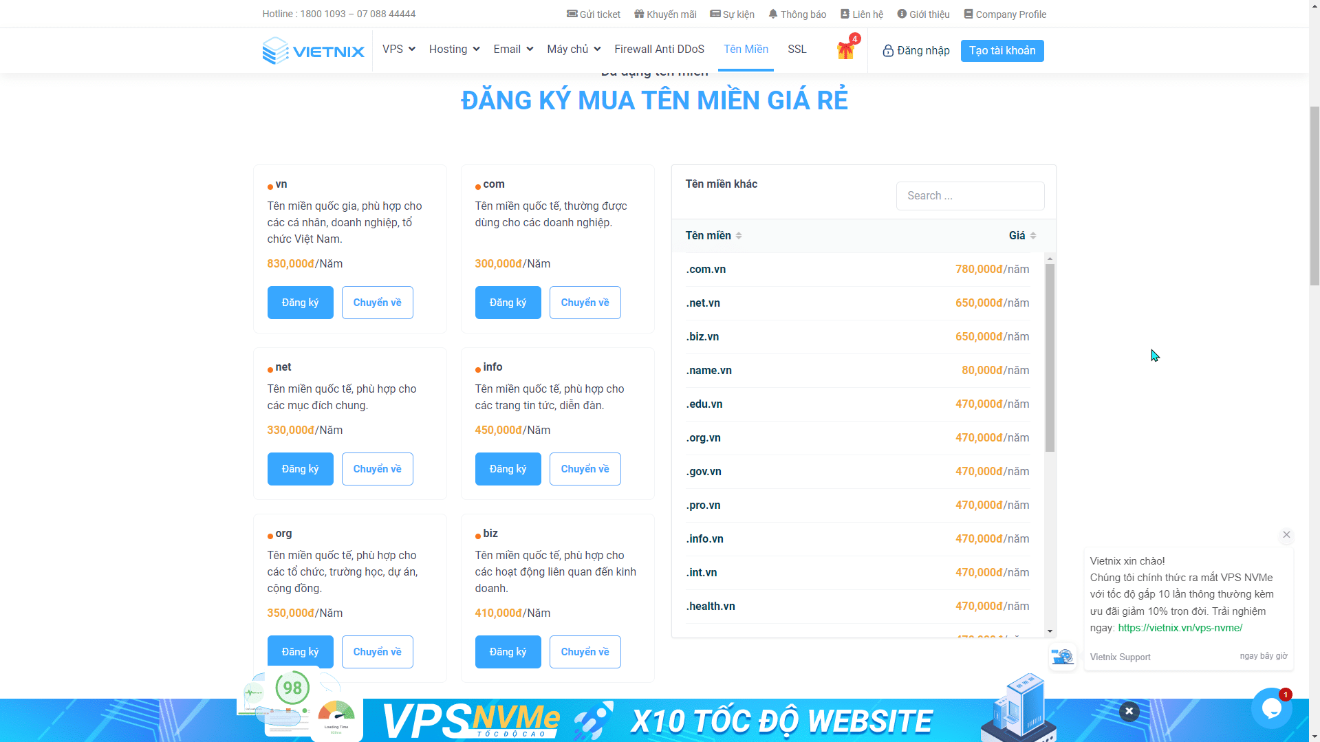Click the Tên miền khác heading
This screenshot has height=742, width=1320.
coord(721,184)
